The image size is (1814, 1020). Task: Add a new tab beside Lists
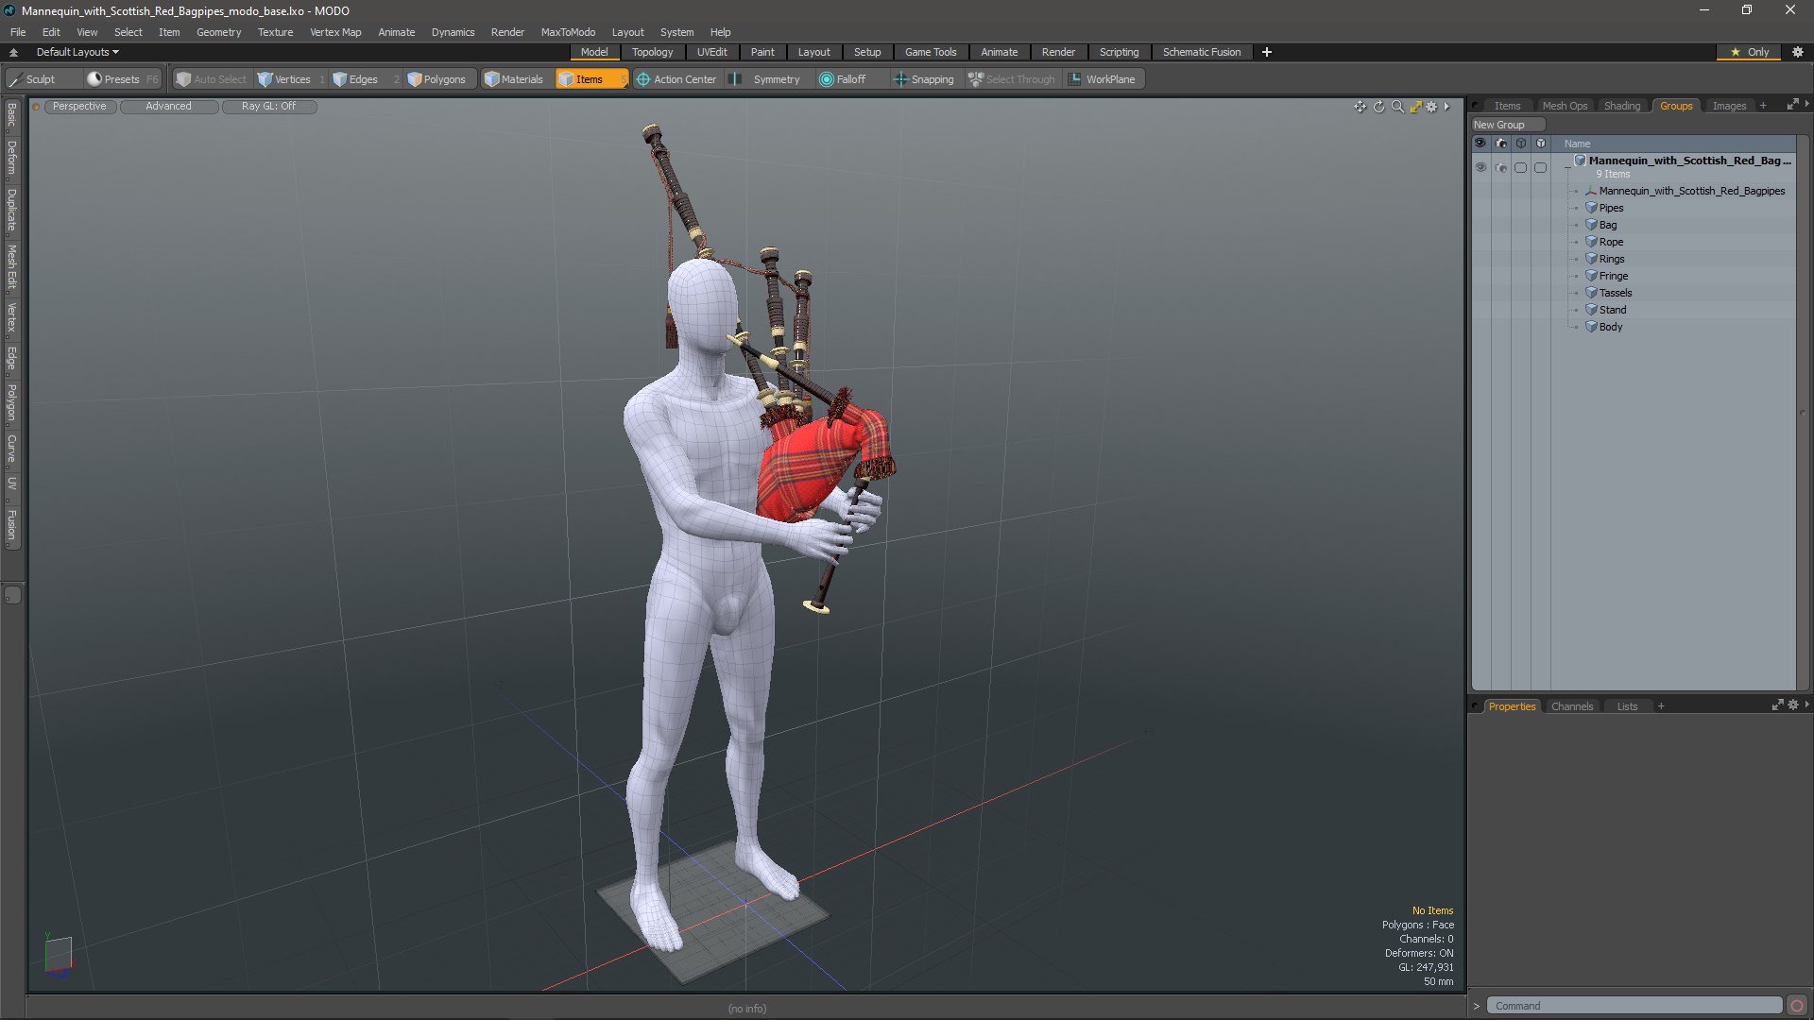click(x=1660, y=706)
